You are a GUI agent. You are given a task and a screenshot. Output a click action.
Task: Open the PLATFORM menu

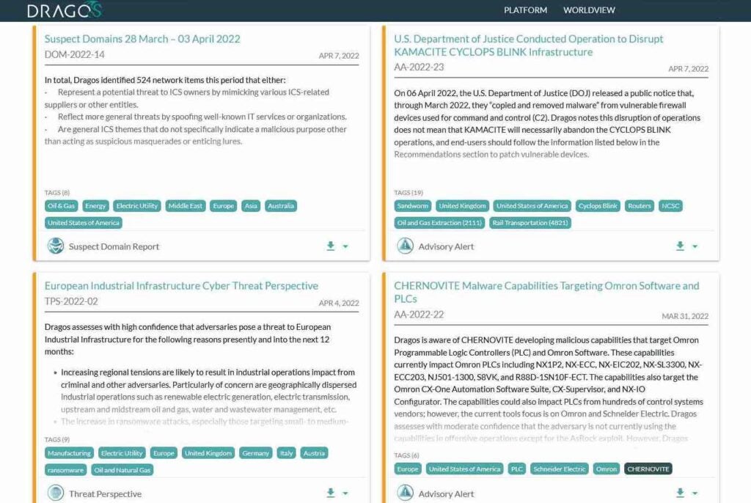[525, 10]
